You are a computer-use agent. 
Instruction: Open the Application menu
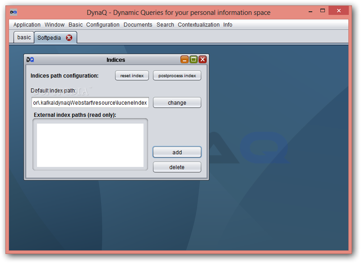(27, 25)
